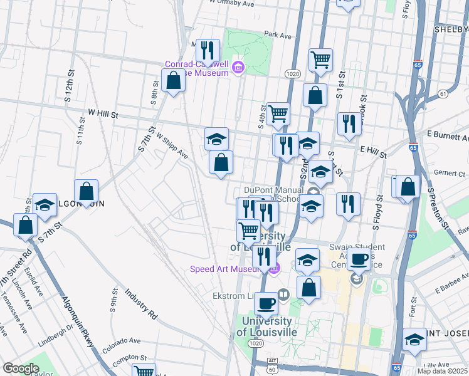Click the E Burnett Ave road label

click(448, 136)
